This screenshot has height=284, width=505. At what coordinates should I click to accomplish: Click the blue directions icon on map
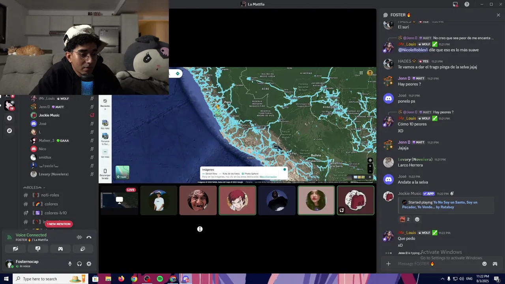178,73
